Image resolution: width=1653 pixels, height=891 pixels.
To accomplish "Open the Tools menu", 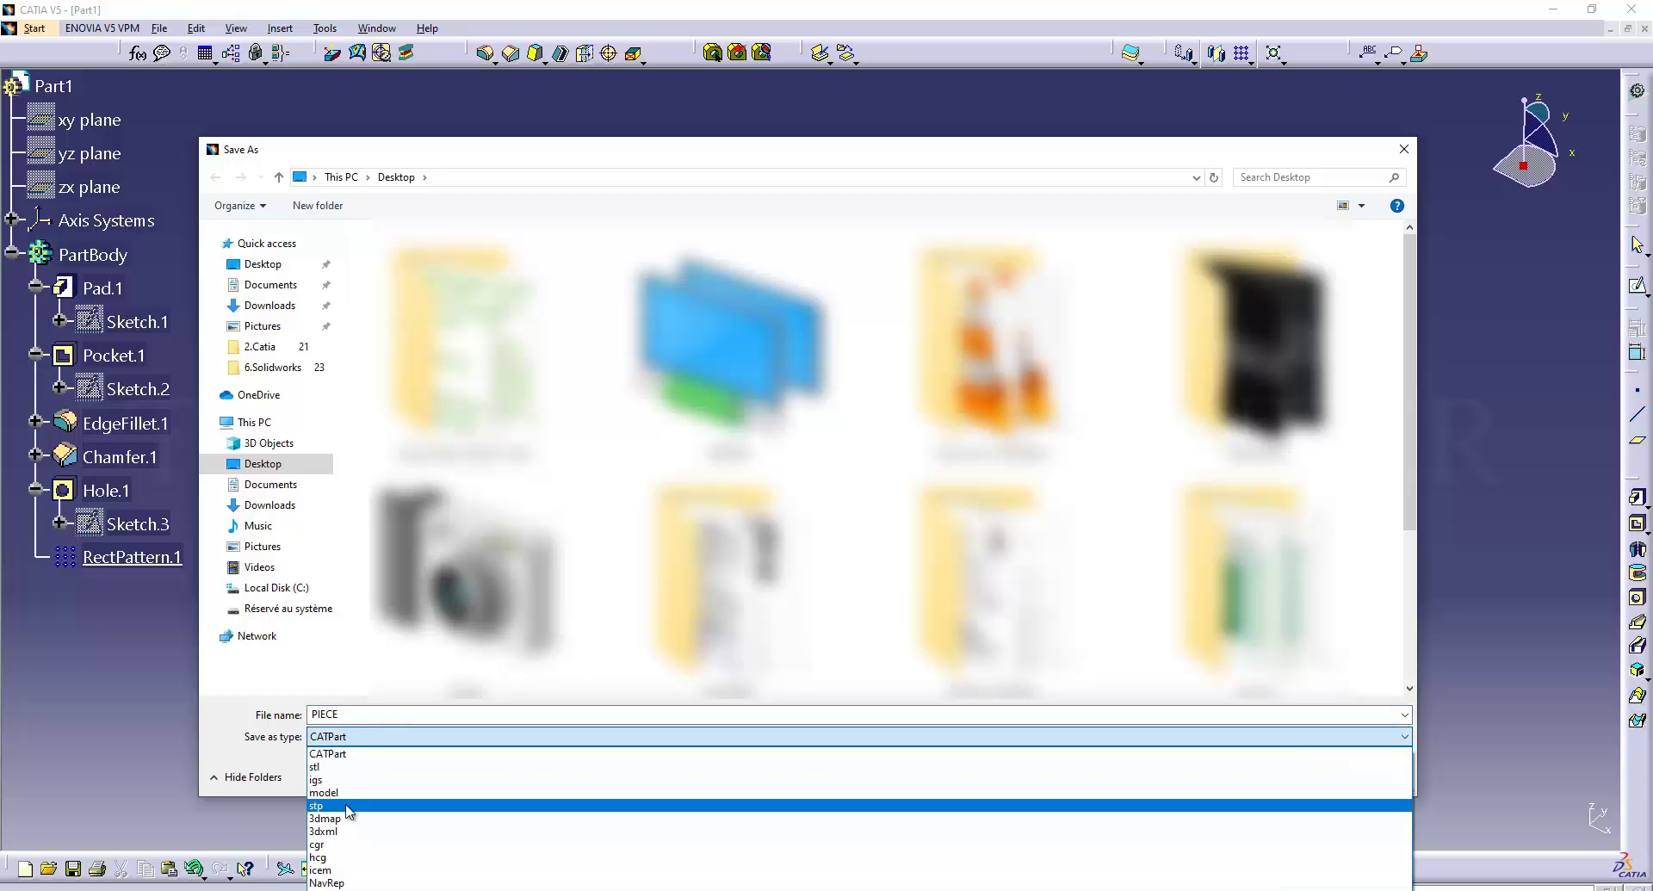I will [x=325, y=28].
